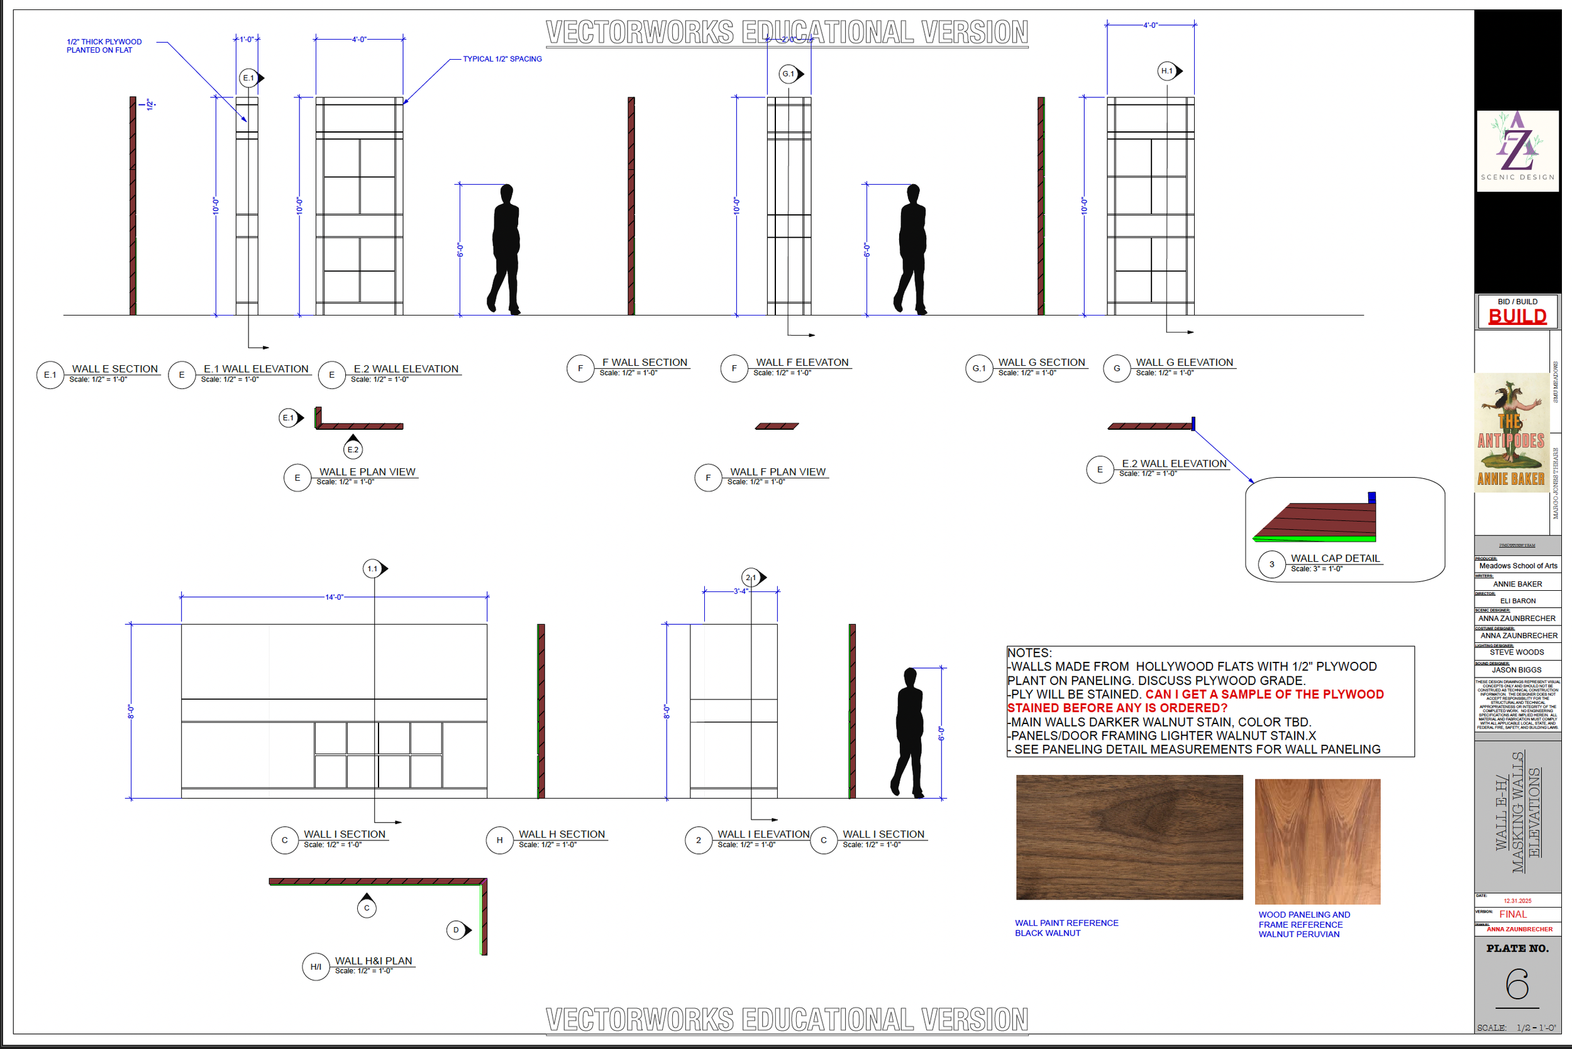Click the C callout for Wall I Section
Viewport: 1572px width, 1049px height.
point(284,840)
